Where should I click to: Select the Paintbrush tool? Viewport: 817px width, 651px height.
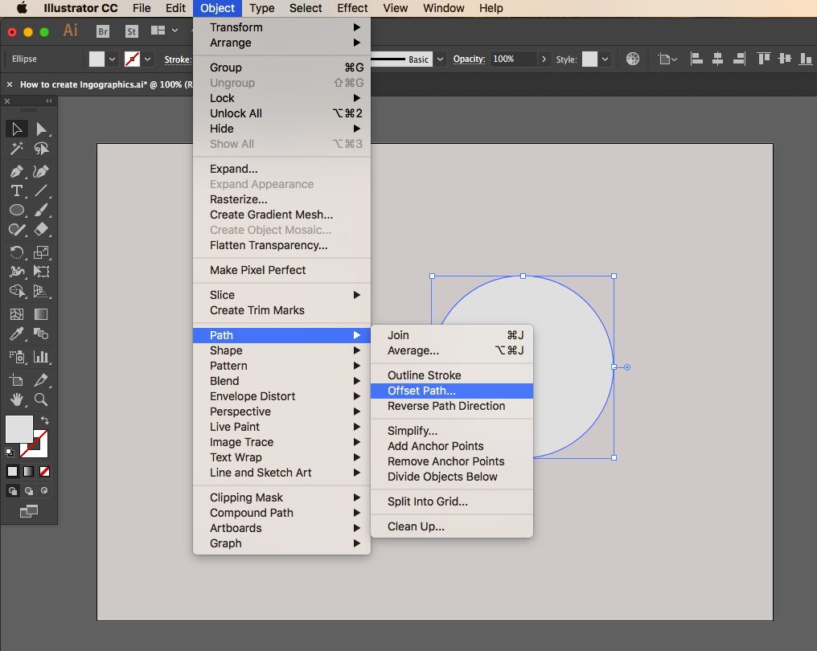click(x=41, y=210)
